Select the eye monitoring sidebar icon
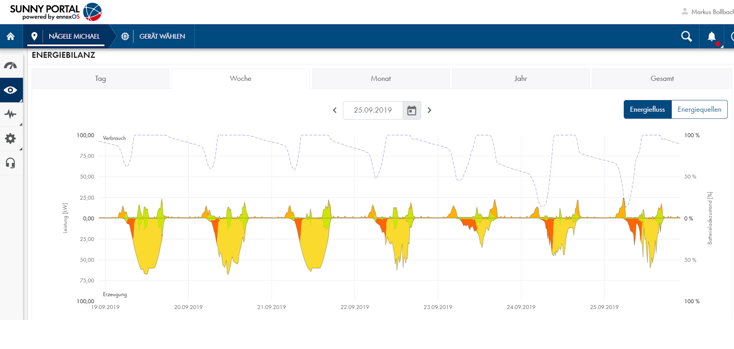Viewport: 734px width, 349px height. coord(11,90)
